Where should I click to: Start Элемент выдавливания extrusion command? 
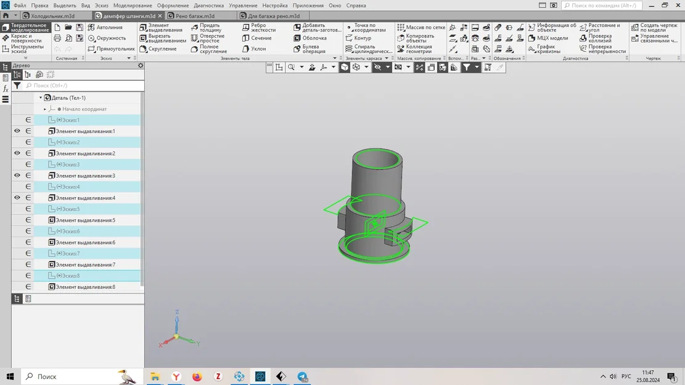click(x=161, y=28)
